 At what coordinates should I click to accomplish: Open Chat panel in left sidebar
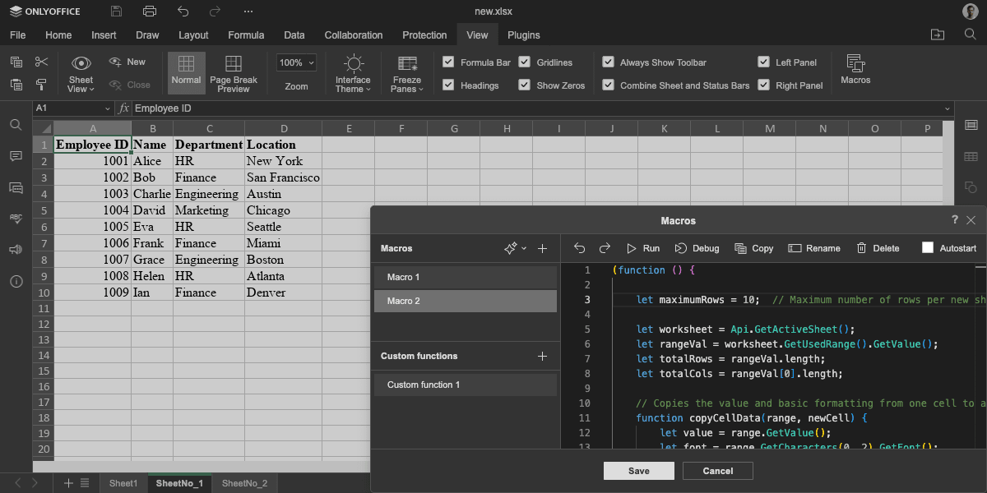(16, 187)
